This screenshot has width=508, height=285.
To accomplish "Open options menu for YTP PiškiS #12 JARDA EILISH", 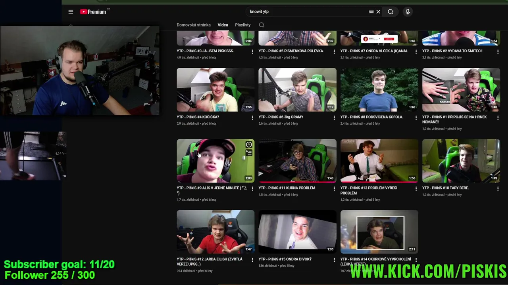I will point(252,260).
